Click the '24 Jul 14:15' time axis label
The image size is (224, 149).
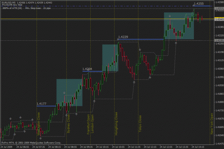pos(198,147)
